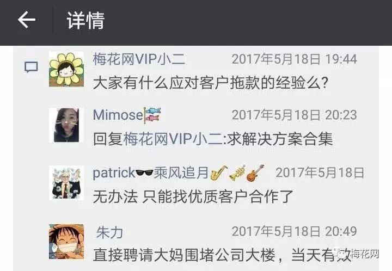
Task: Tap the comment 直接聘请大妈围堵公司大楼
Action: coord(184,255)
